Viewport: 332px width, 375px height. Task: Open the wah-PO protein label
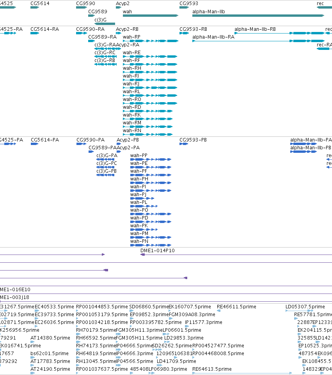tap(139, 210)
